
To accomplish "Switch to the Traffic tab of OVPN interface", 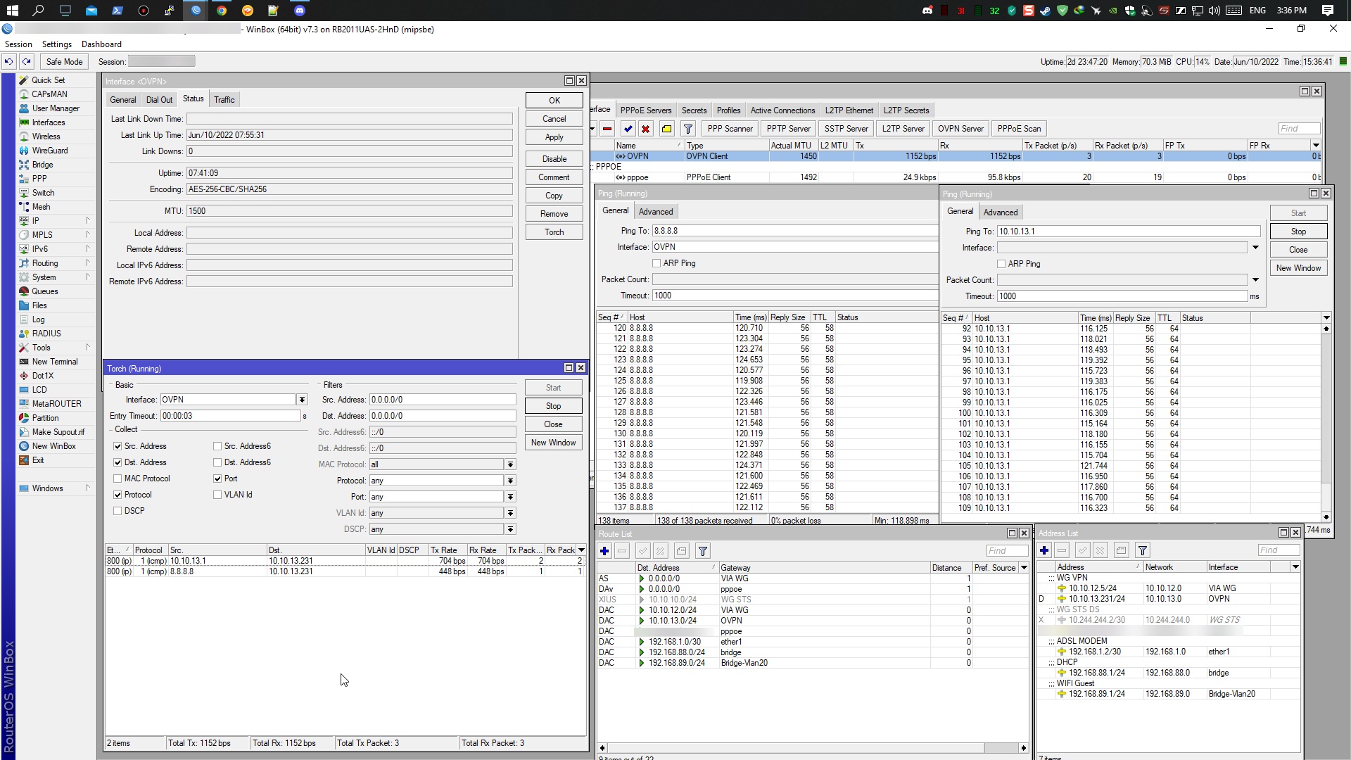I will (x=224, y=100).
